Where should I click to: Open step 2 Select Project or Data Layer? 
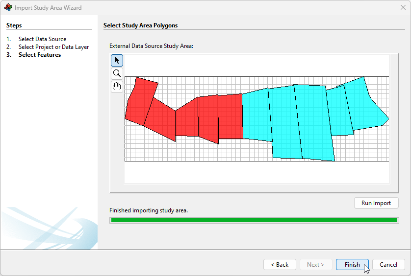(x=53, y=47)
